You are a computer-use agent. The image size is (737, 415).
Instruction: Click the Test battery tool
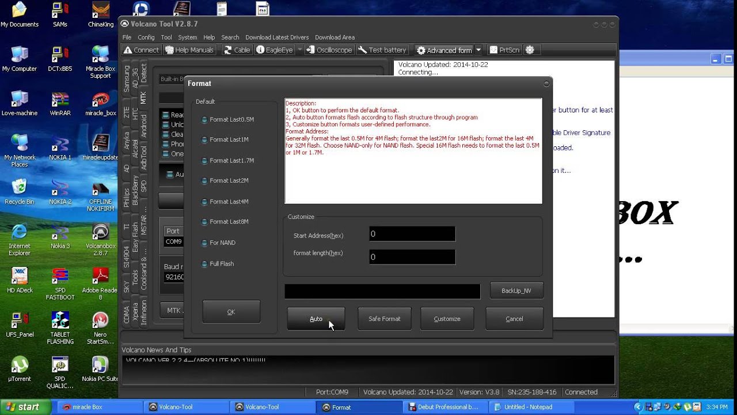click(x=382, y=50)
